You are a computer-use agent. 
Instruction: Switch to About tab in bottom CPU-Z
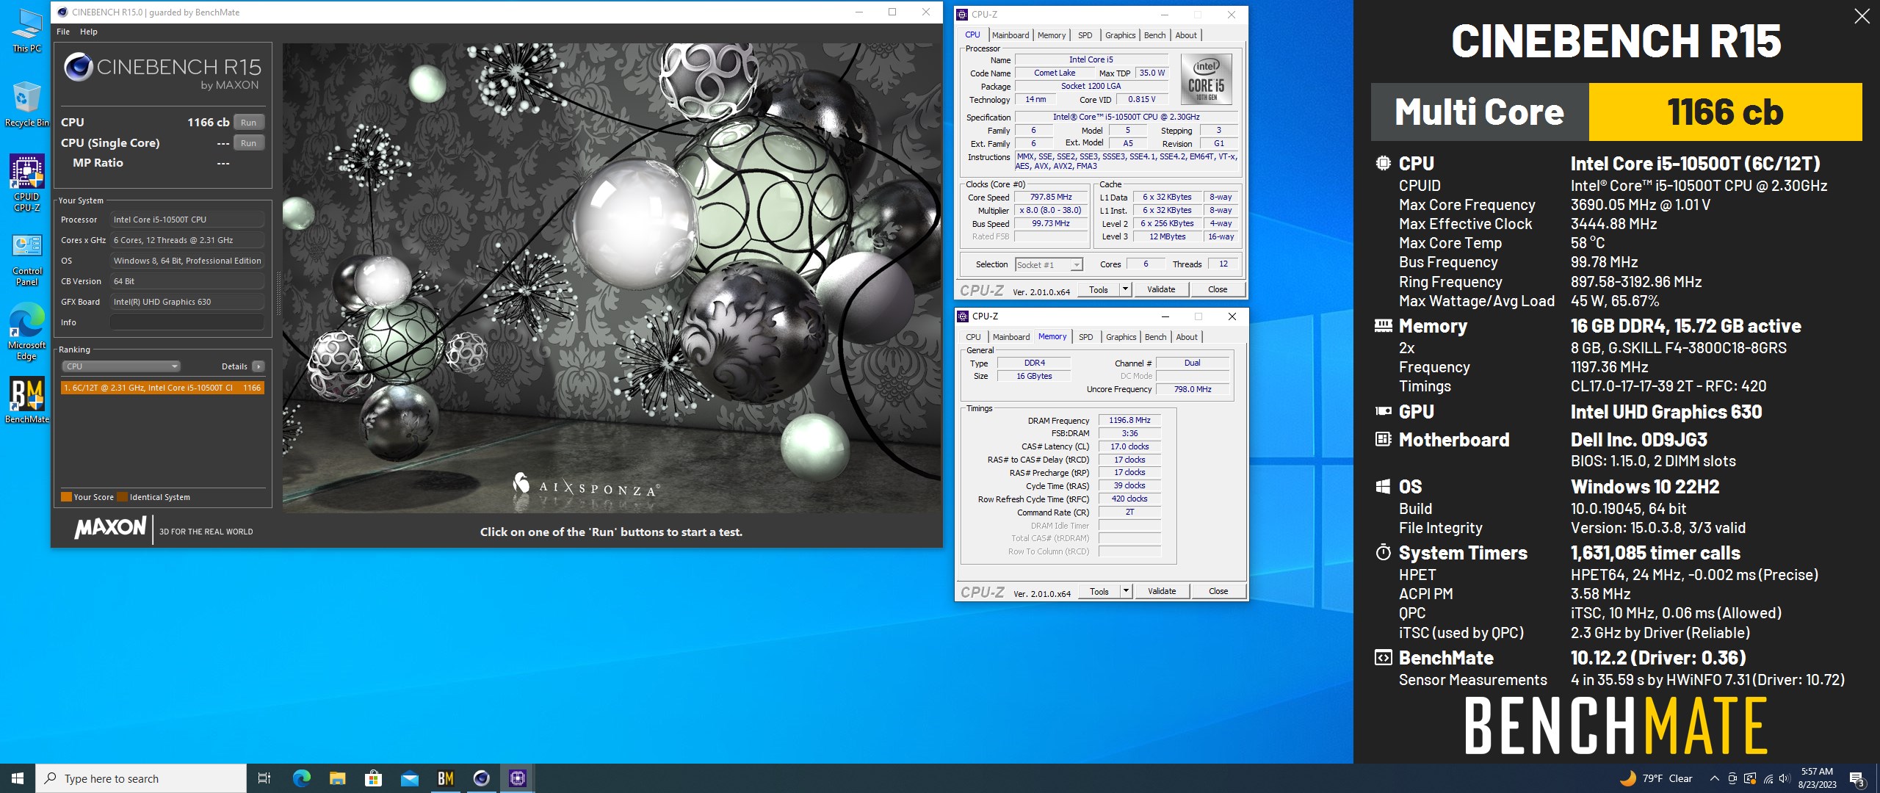click(1187, 337)
